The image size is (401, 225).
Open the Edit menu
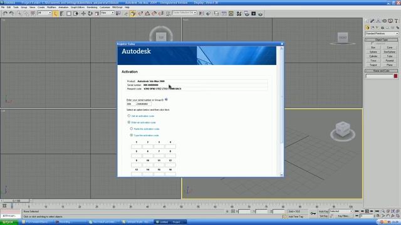point(9,7)
